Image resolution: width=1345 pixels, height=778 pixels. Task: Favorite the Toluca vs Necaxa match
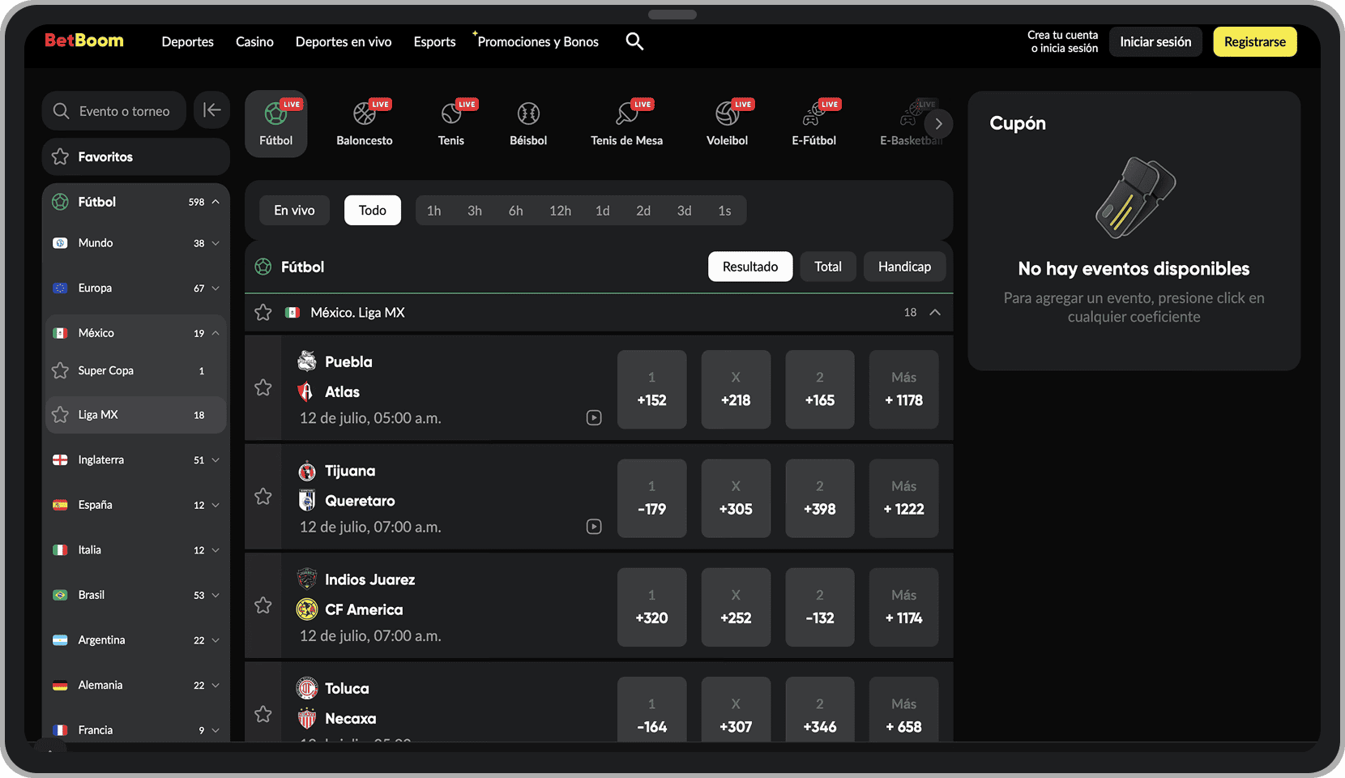coord(263,714)
